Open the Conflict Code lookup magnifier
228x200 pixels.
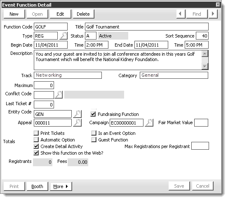click(x=59, y=95)
